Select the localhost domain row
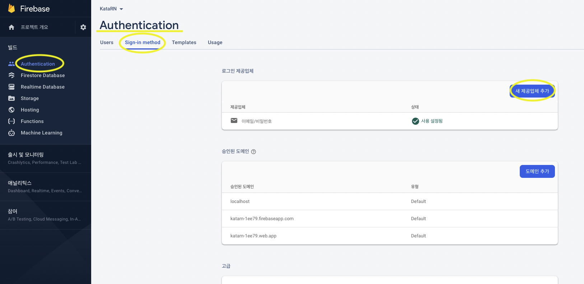This screenshot has height=284, width=584. [x=390, y=202]
